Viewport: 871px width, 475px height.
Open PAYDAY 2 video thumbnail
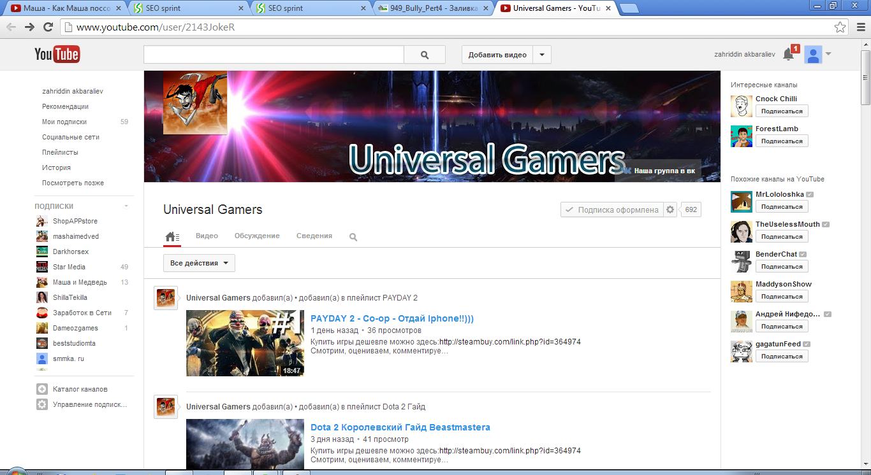click(245, 343)
